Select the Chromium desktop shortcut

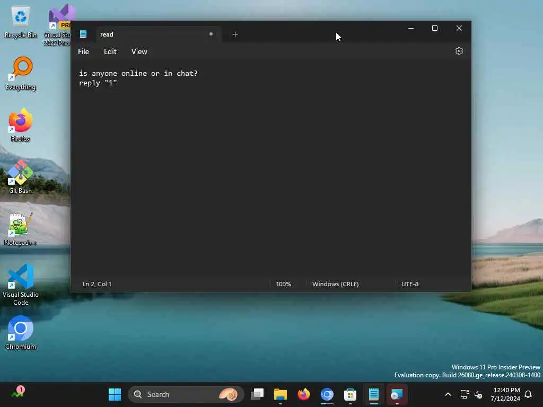click(x=21, y=333)
